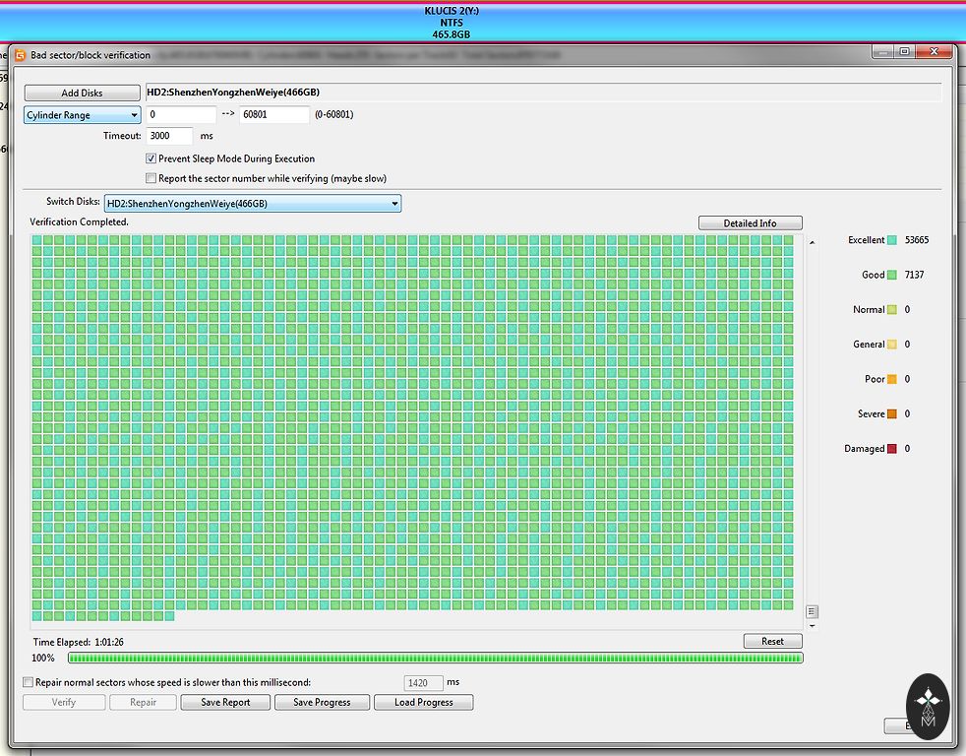Disable Prevent Sleep Mode During Execution
966x756 pixels.
[151, 158]
